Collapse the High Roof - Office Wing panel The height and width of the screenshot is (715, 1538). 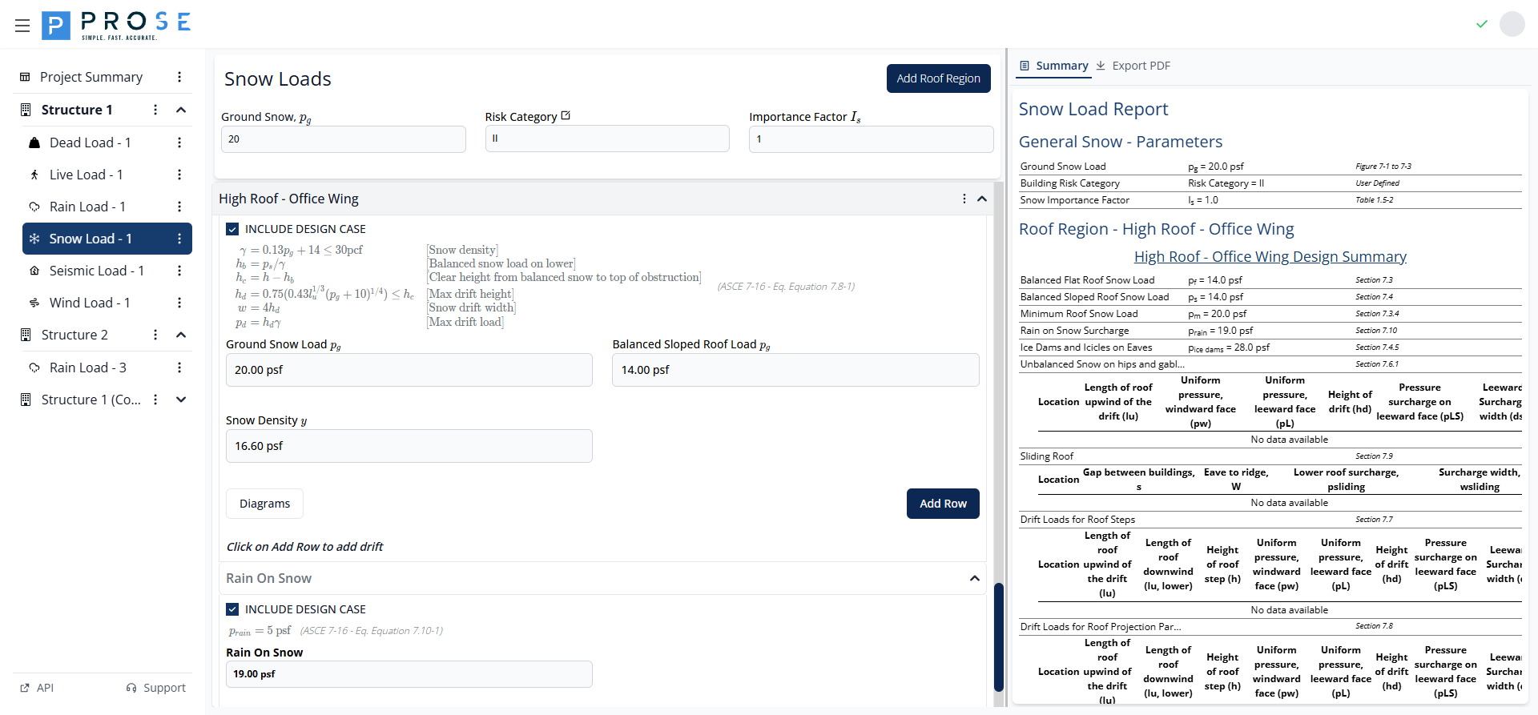[x=981, y=199]
